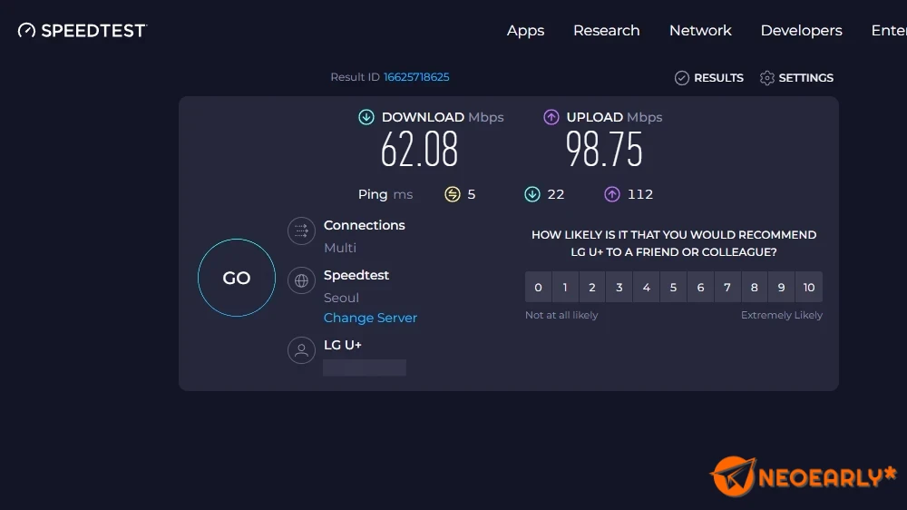Rate recommendation score 5

coord(673,287)
